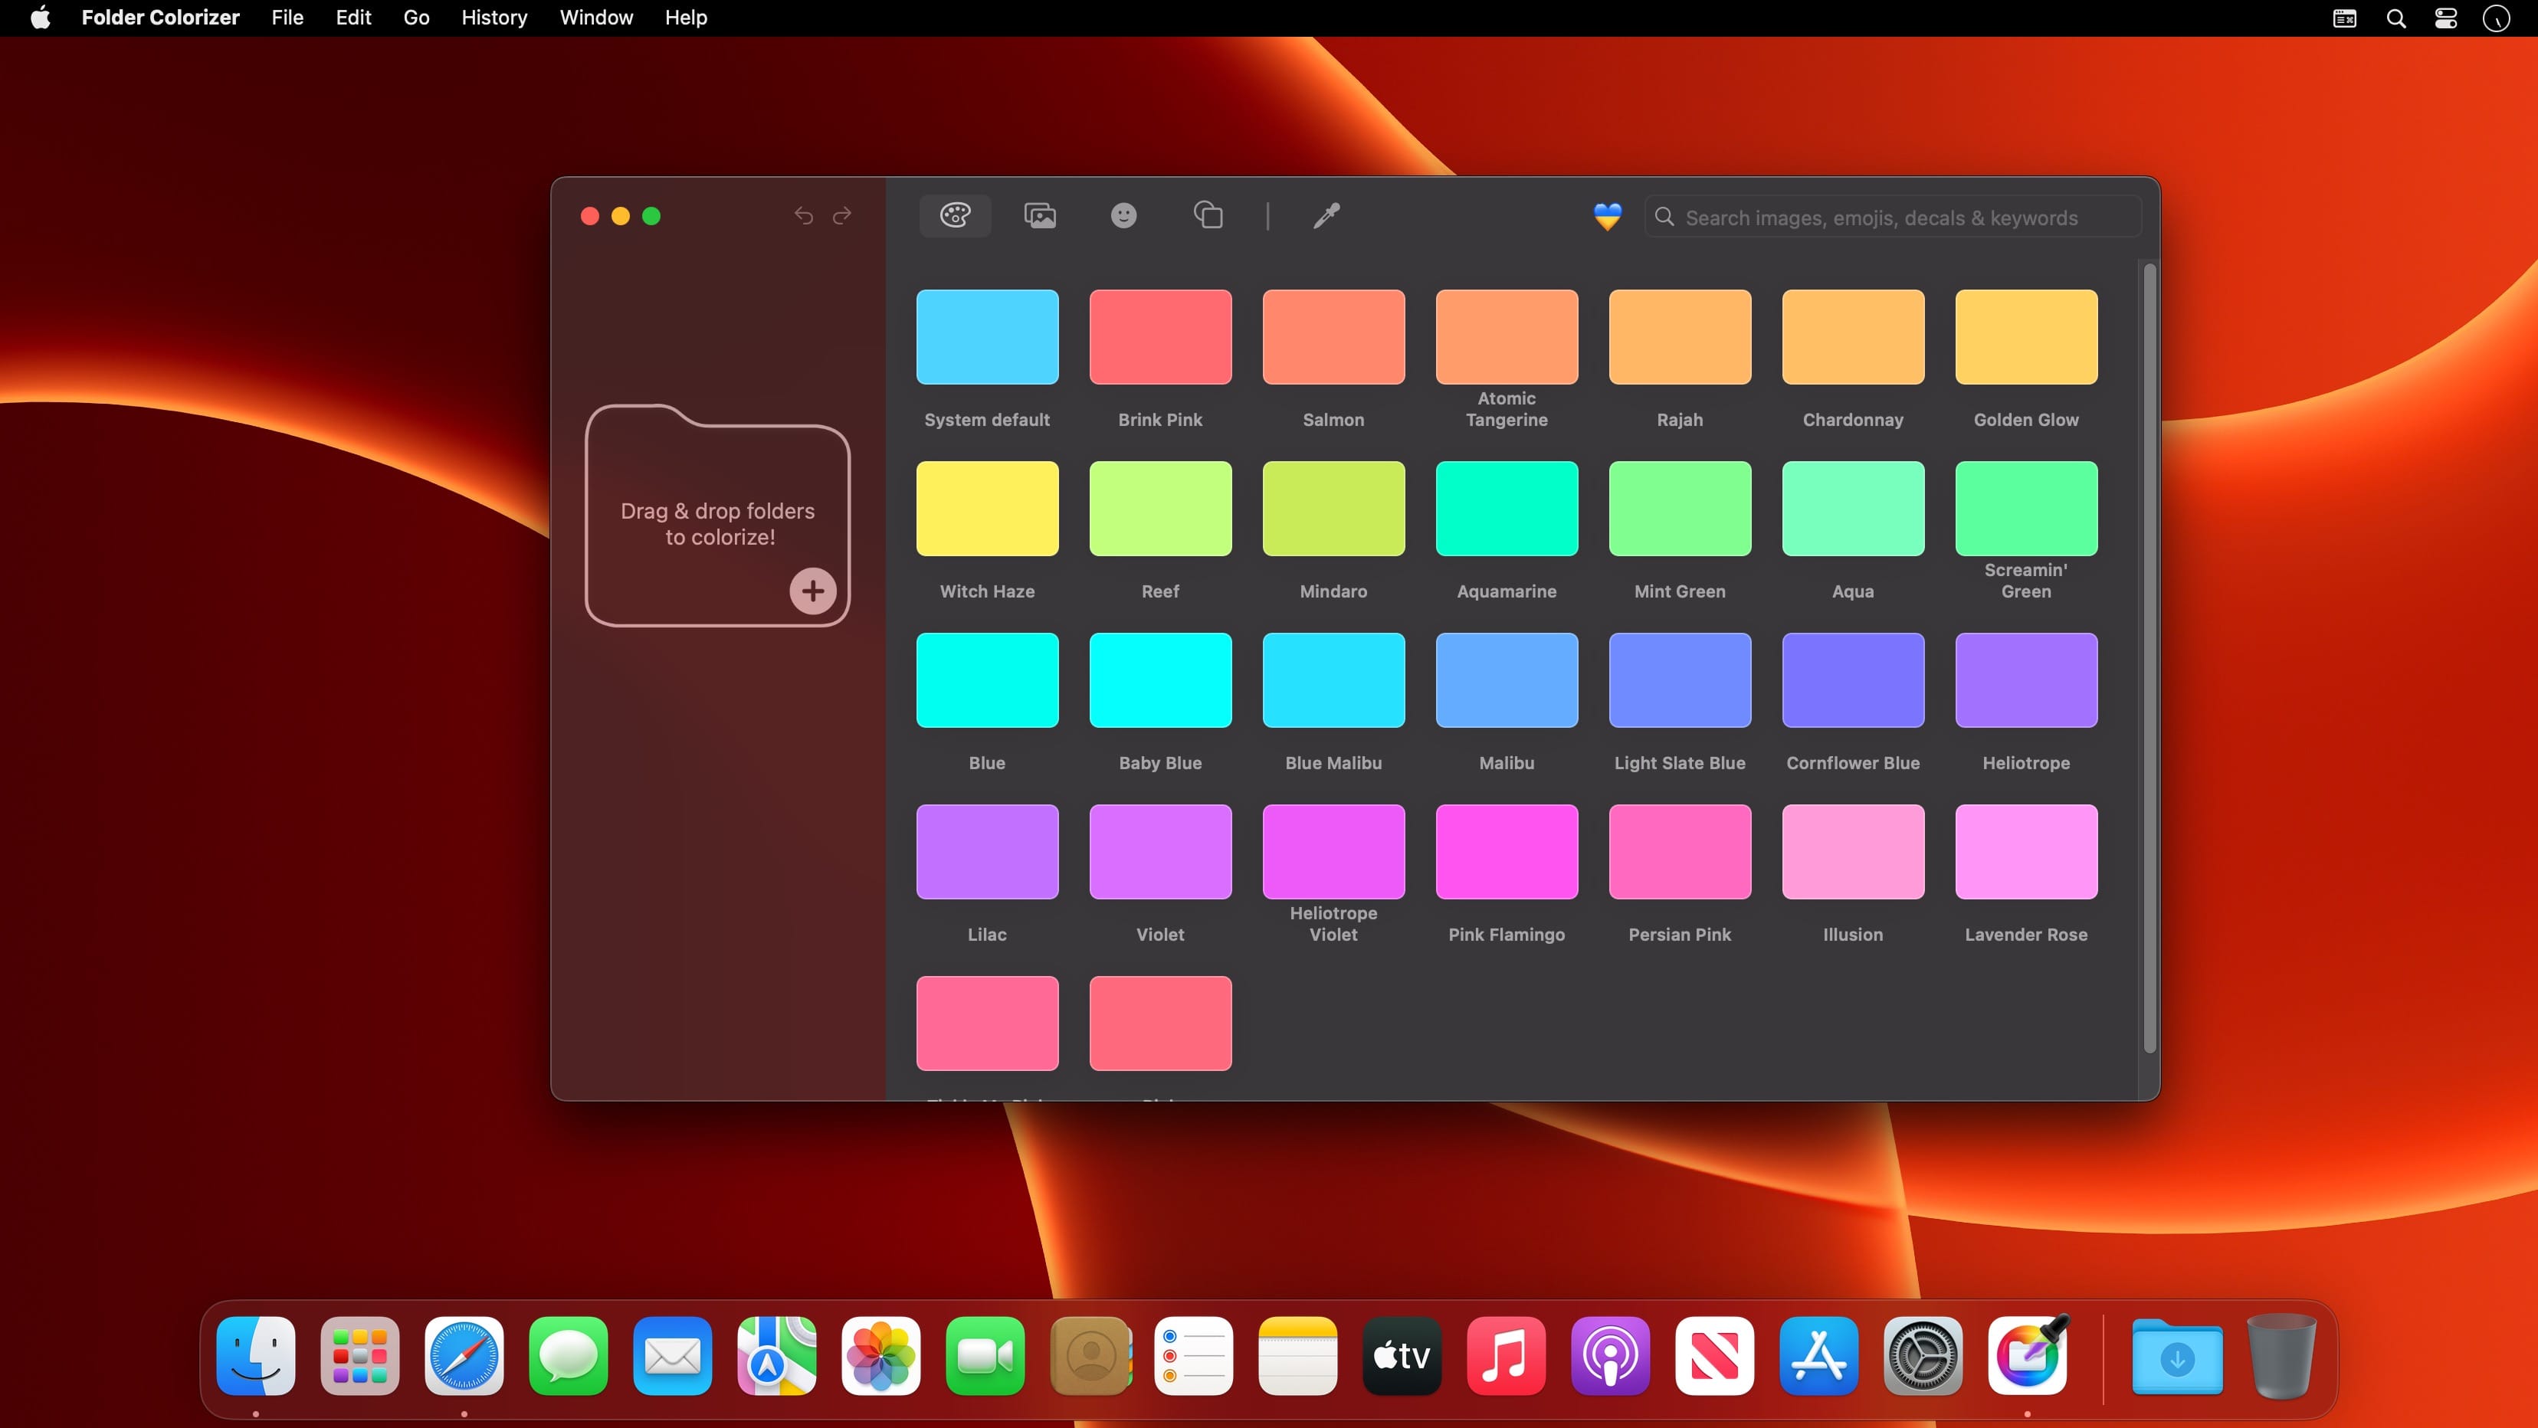Open the Window menu
Image resolution: width=2538 pixels, height=1428 pixels.
(x=596, y=18)
